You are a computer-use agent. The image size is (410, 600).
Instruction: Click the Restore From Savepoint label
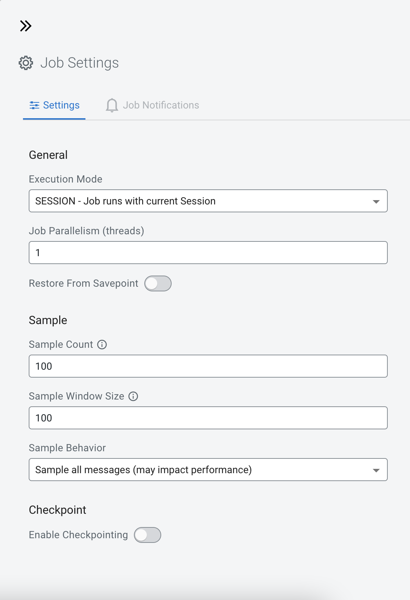tap(83, 283)
